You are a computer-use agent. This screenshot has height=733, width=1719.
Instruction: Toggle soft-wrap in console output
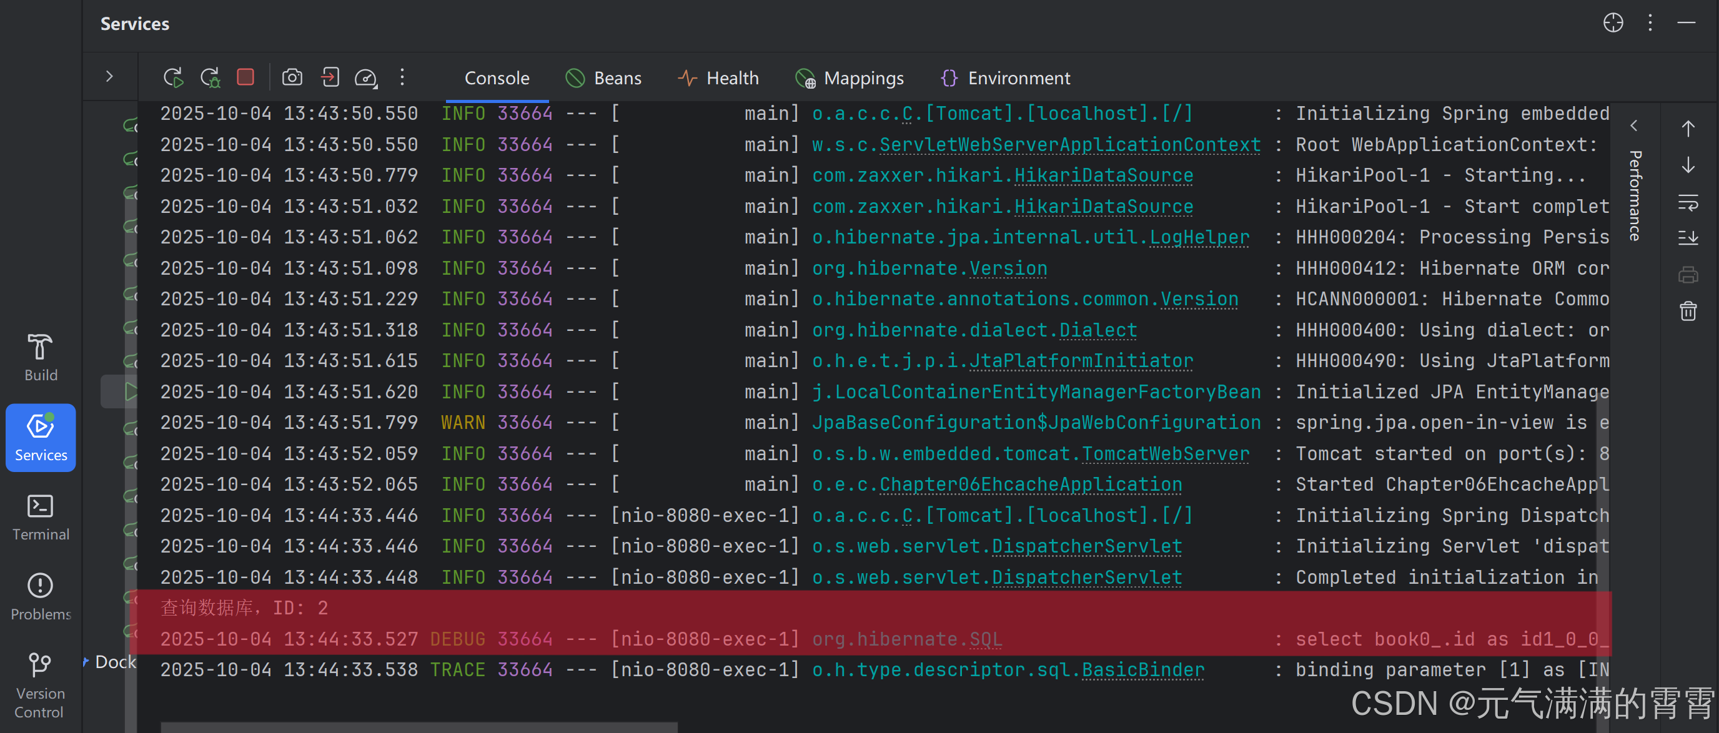point(1688,202)
